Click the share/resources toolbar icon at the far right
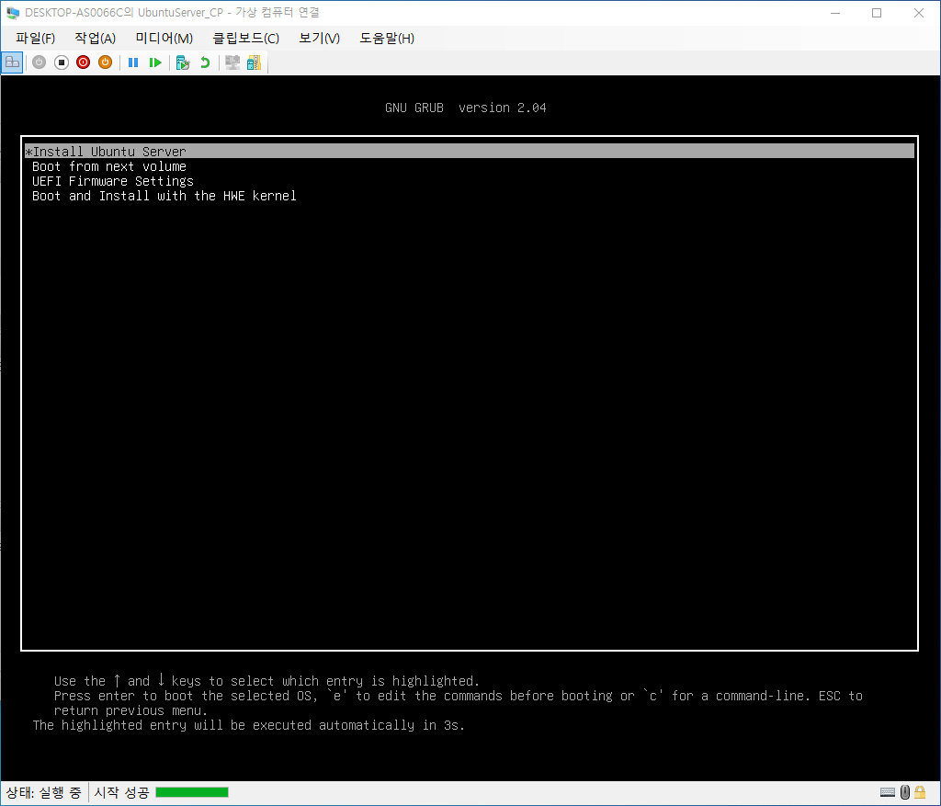941x806 pixels. click(254, 62)
